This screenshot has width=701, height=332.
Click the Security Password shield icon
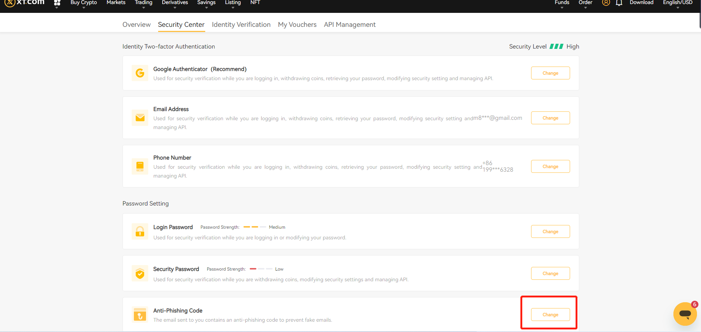coord(140,273)
